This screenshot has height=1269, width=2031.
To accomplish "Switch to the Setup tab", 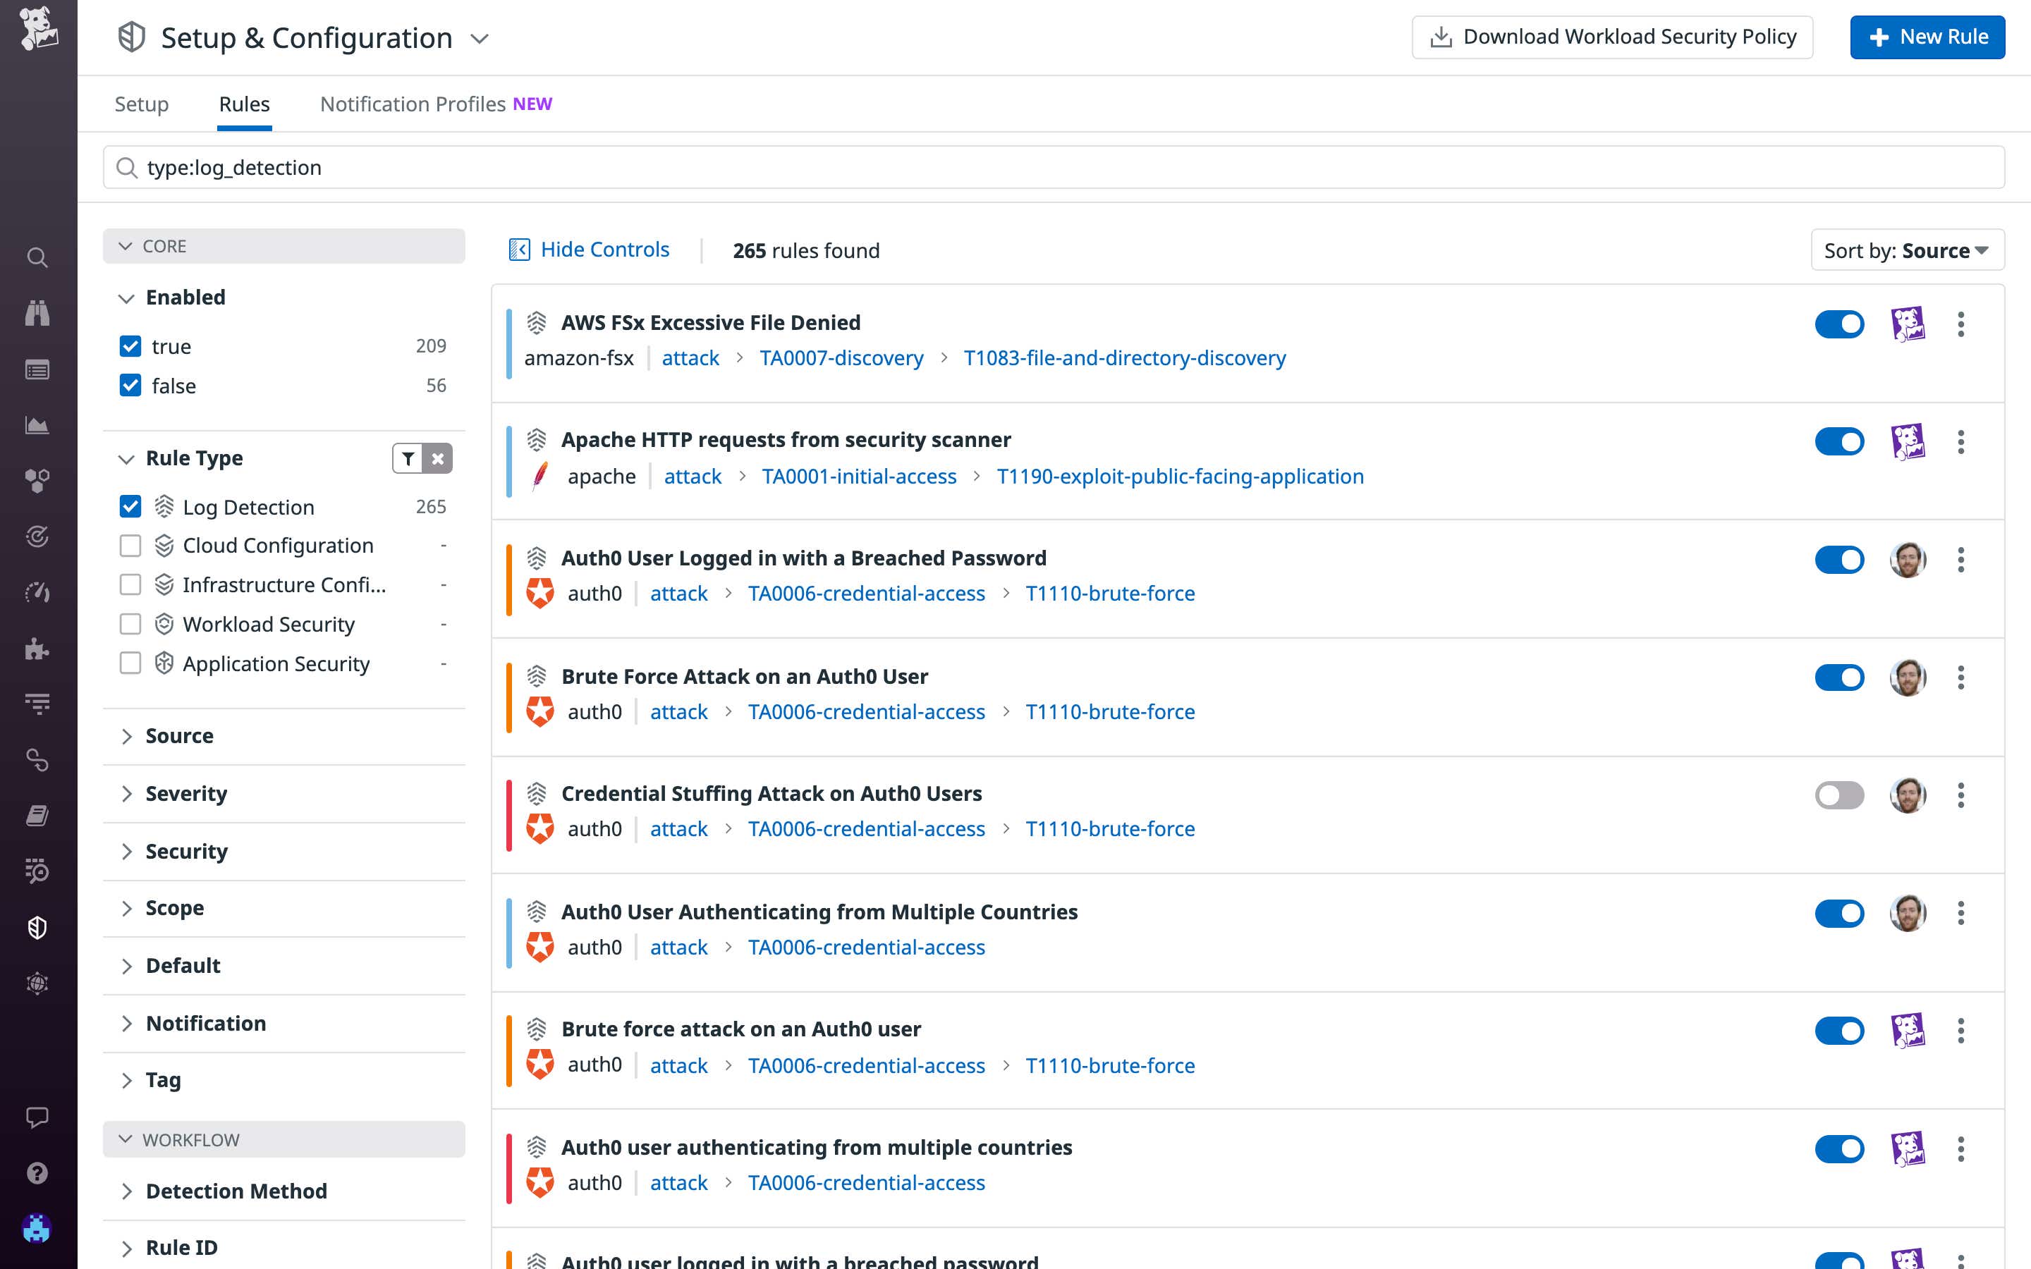I will (x=142, y=104).
